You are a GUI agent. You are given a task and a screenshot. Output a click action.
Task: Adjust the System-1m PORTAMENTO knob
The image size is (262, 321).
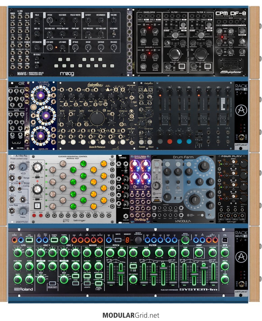[x=110, y=253]
